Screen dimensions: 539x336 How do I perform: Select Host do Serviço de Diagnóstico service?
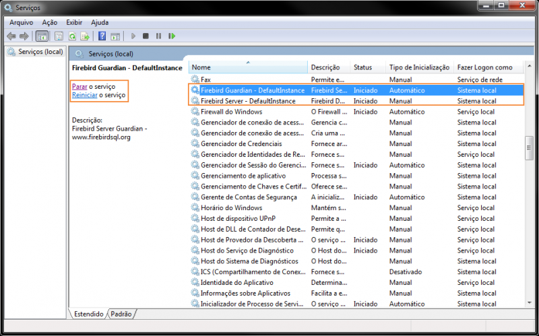pyautogui.click(x=356, y=250)
